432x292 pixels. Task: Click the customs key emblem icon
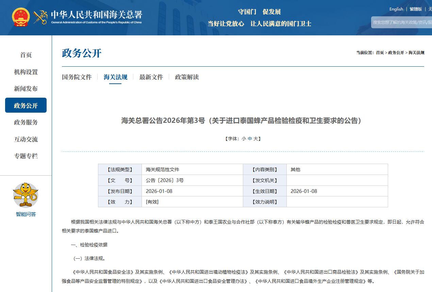tap(40, 17)
